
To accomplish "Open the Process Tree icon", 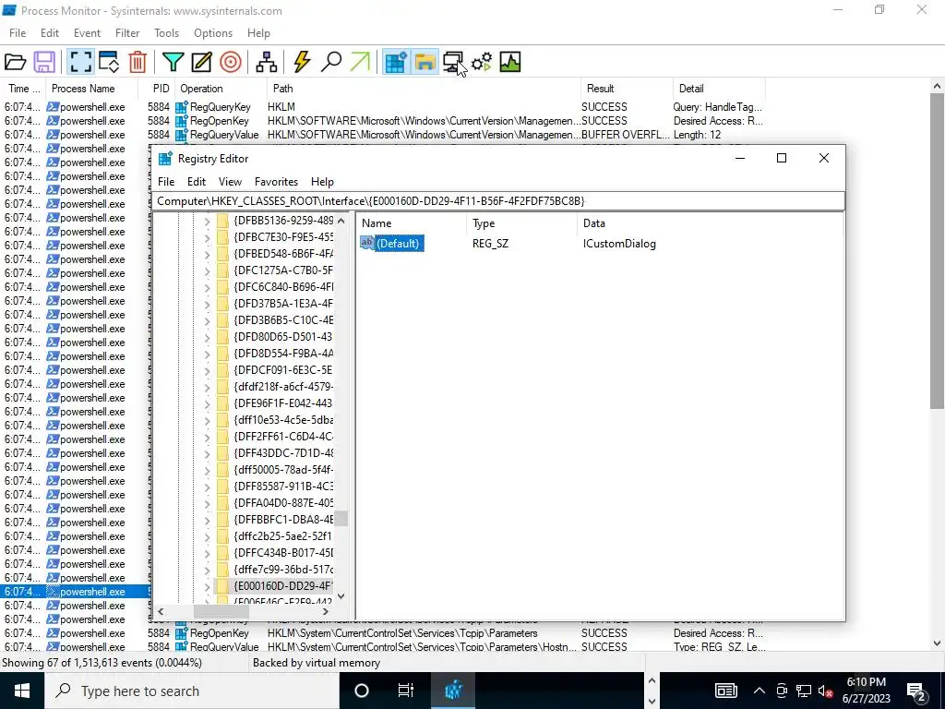I will (267, 62).
